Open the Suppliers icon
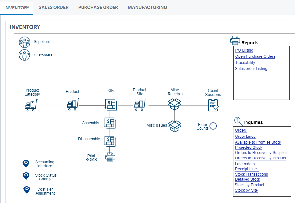 (x=25, y=42)
